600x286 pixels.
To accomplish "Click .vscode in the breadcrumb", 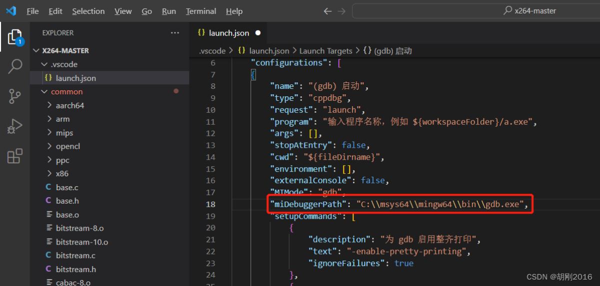I will 213,51.
